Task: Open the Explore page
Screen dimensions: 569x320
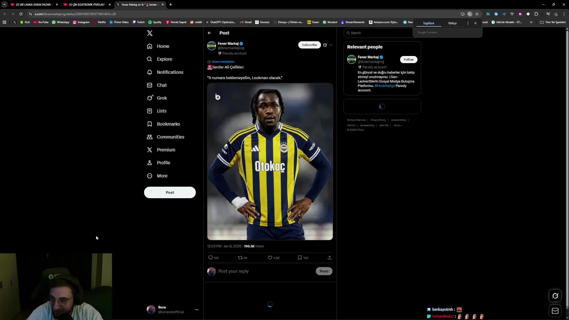Action: [160, 59]
